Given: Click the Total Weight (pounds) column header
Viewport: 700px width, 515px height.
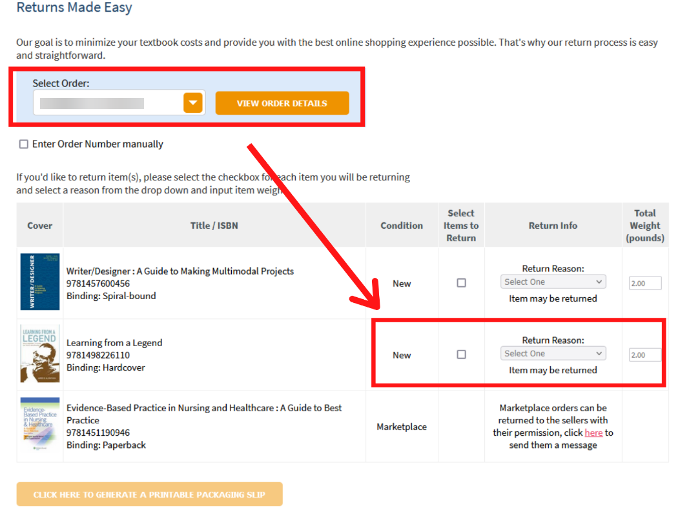Looking at the screenshot, I should (x=645, y=226).
